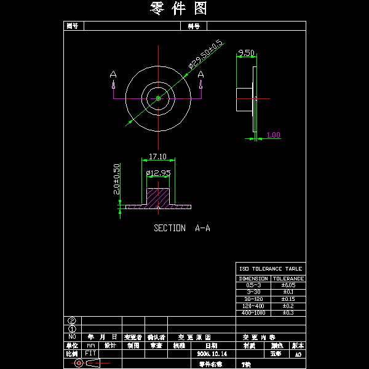
Task: Click the circled number 1 revision marker
Action: click(72, 328)
